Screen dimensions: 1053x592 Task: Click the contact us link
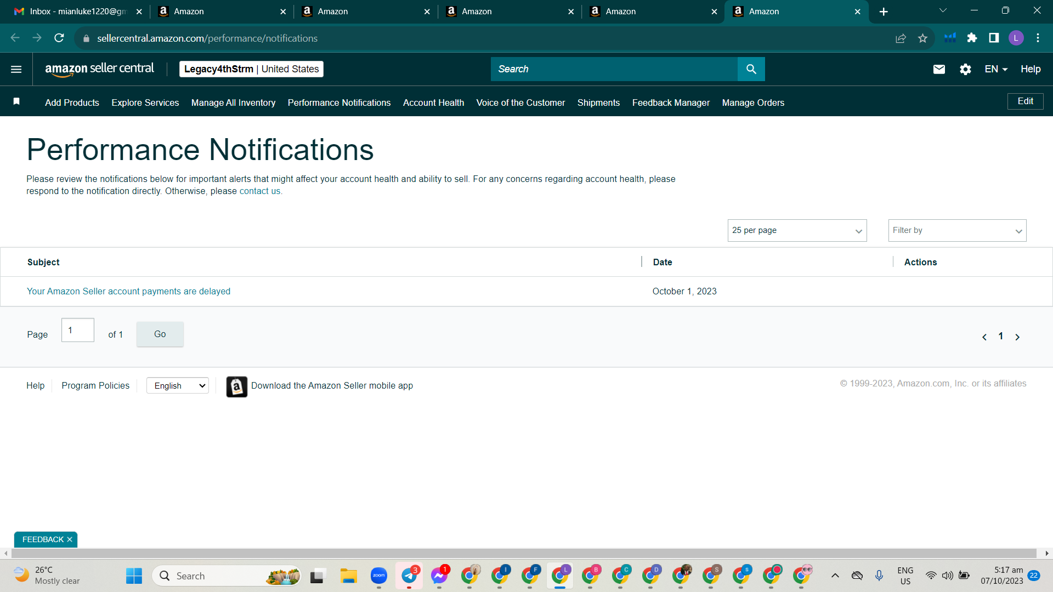260,191
